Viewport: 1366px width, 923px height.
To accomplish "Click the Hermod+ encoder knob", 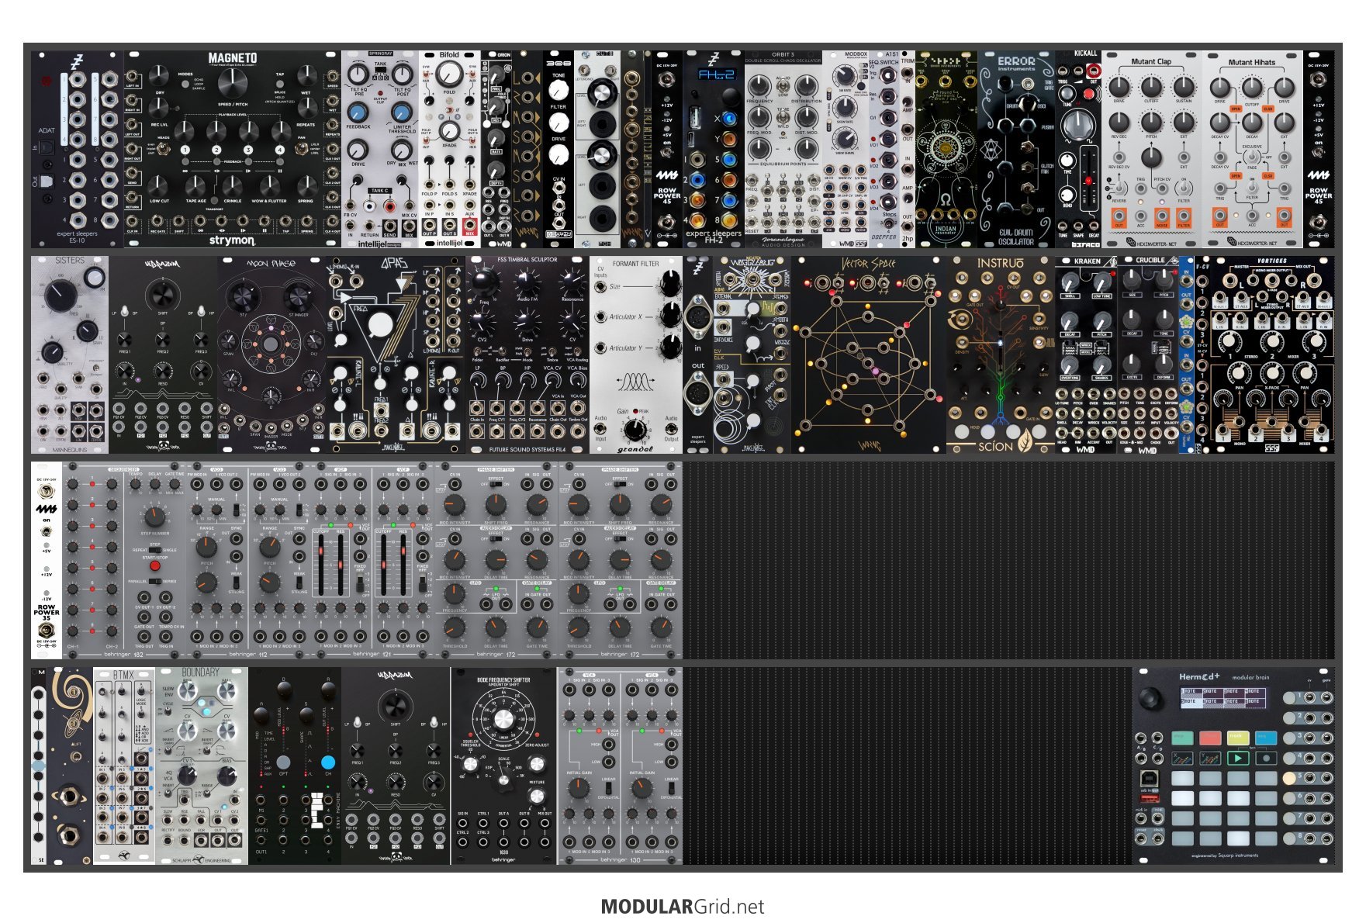I will (1152, 697).
